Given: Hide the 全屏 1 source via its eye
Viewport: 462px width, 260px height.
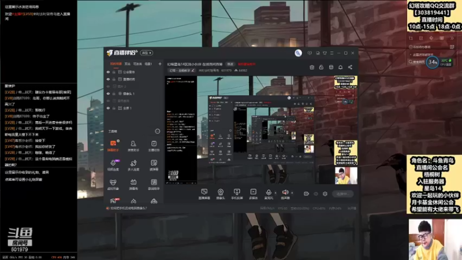Looking at the screenshot, I should (x=108, y=108).
